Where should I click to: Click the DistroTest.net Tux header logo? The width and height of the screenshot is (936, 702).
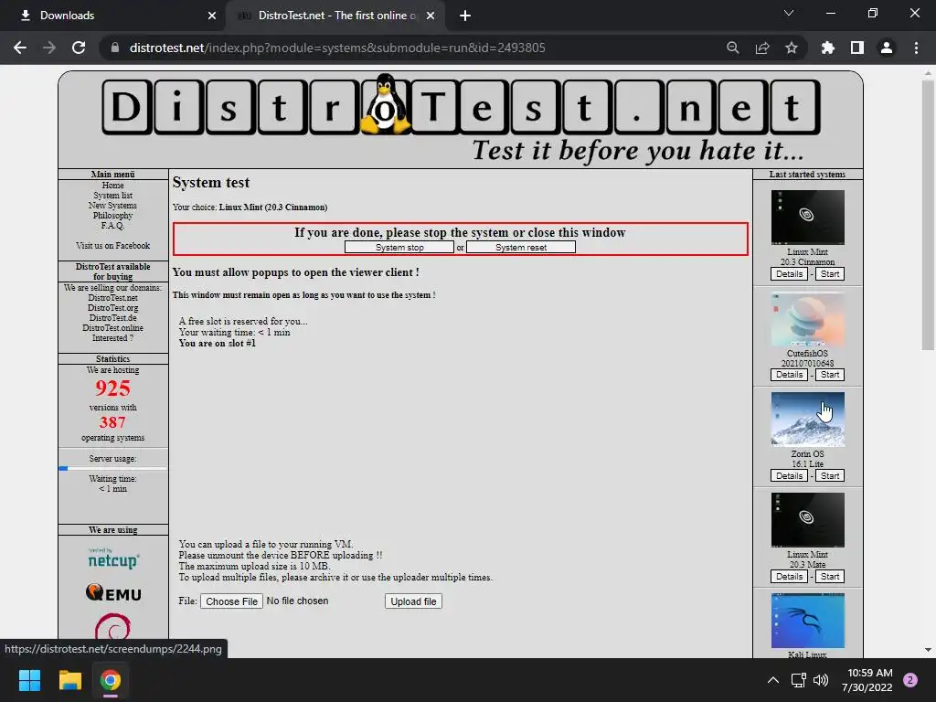[461, 118]
